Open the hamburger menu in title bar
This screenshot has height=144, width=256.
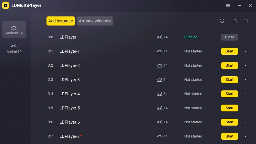pyautogui.click(x=228, y=6)
